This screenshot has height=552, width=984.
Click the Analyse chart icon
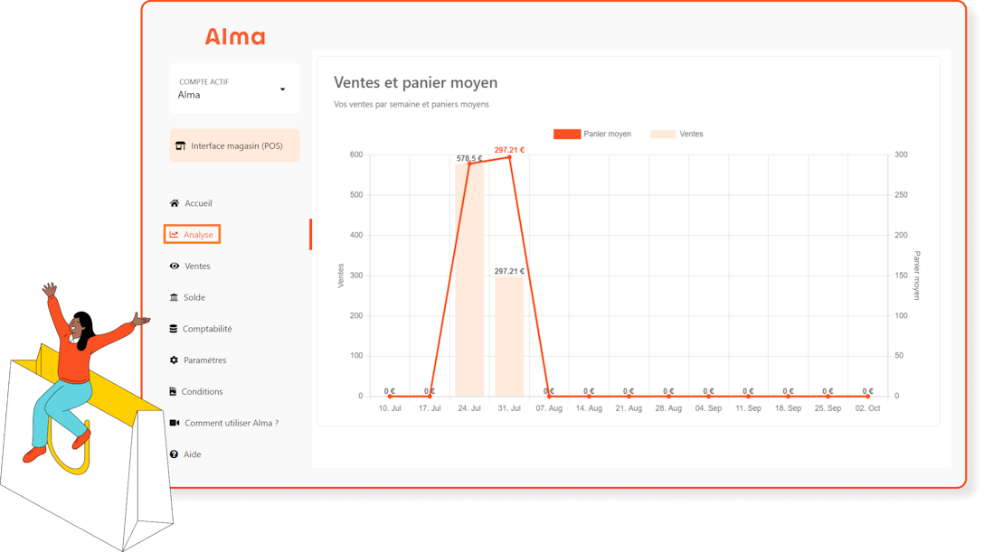pyautogui.click(x=174, y=234)
